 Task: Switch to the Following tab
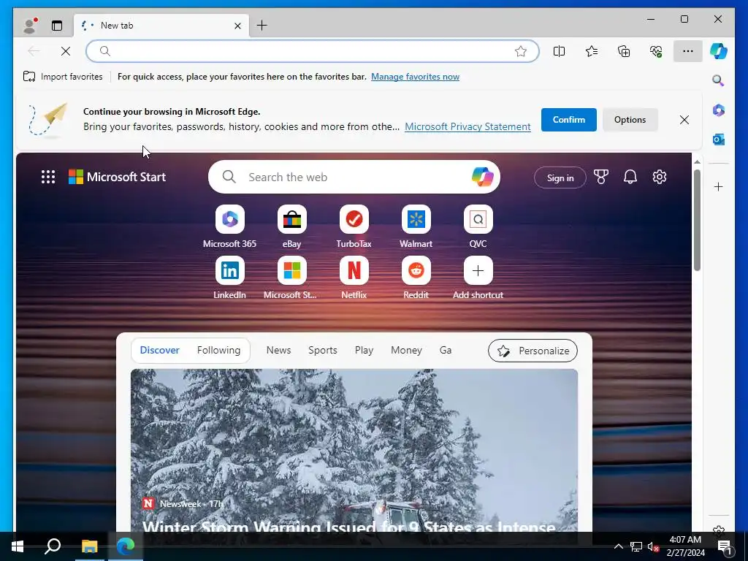(x=218, y=350)
